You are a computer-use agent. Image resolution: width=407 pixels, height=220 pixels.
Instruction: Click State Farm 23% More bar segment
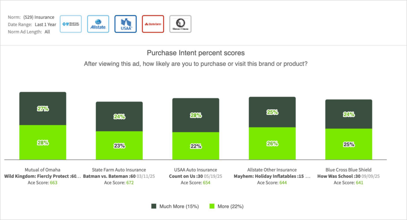point(119,145)
